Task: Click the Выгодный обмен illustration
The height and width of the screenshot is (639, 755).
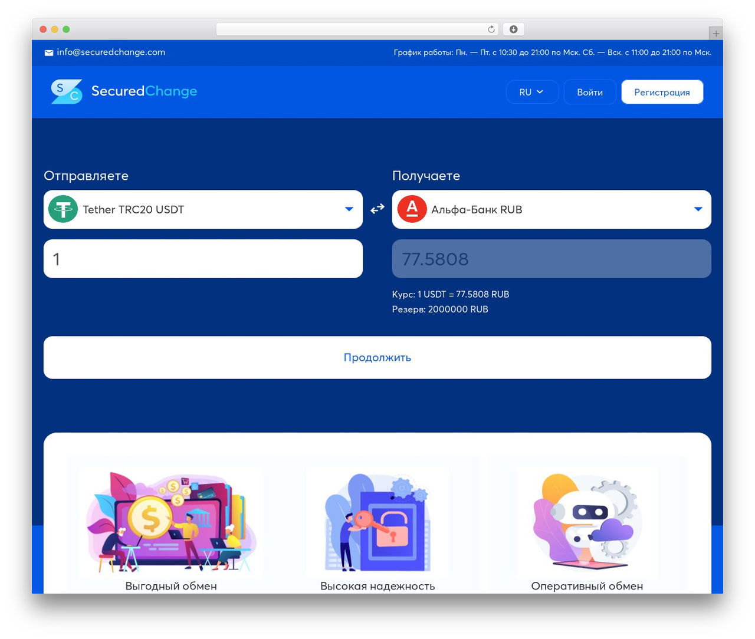Action: [x=171, y=522]
